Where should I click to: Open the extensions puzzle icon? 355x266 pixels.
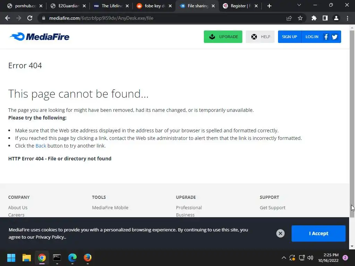click(314, 18)
